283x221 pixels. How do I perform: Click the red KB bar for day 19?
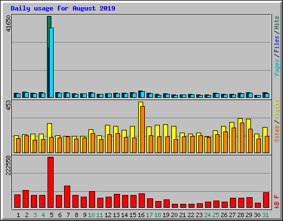[166, 204]
